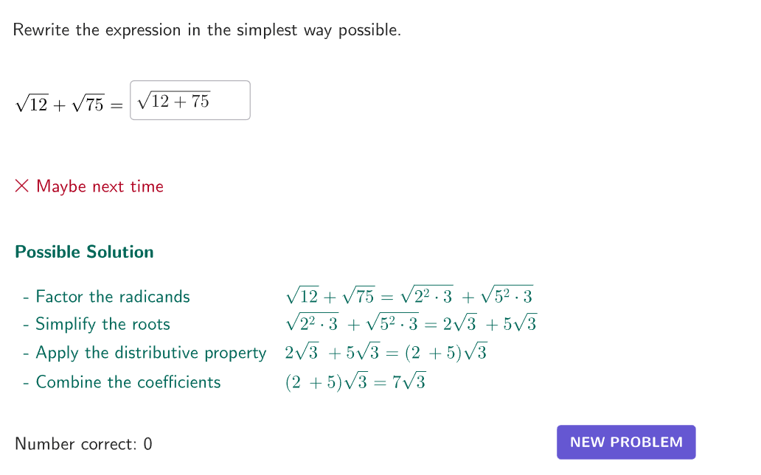Click the 'Possible Solution' heading

pyautogui.click(x=85, y=252)
